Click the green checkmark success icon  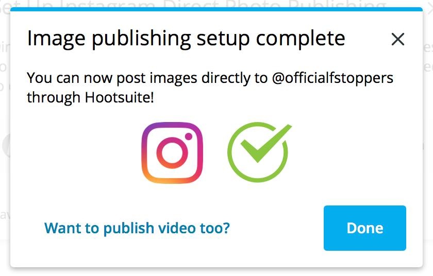point(259,152)
